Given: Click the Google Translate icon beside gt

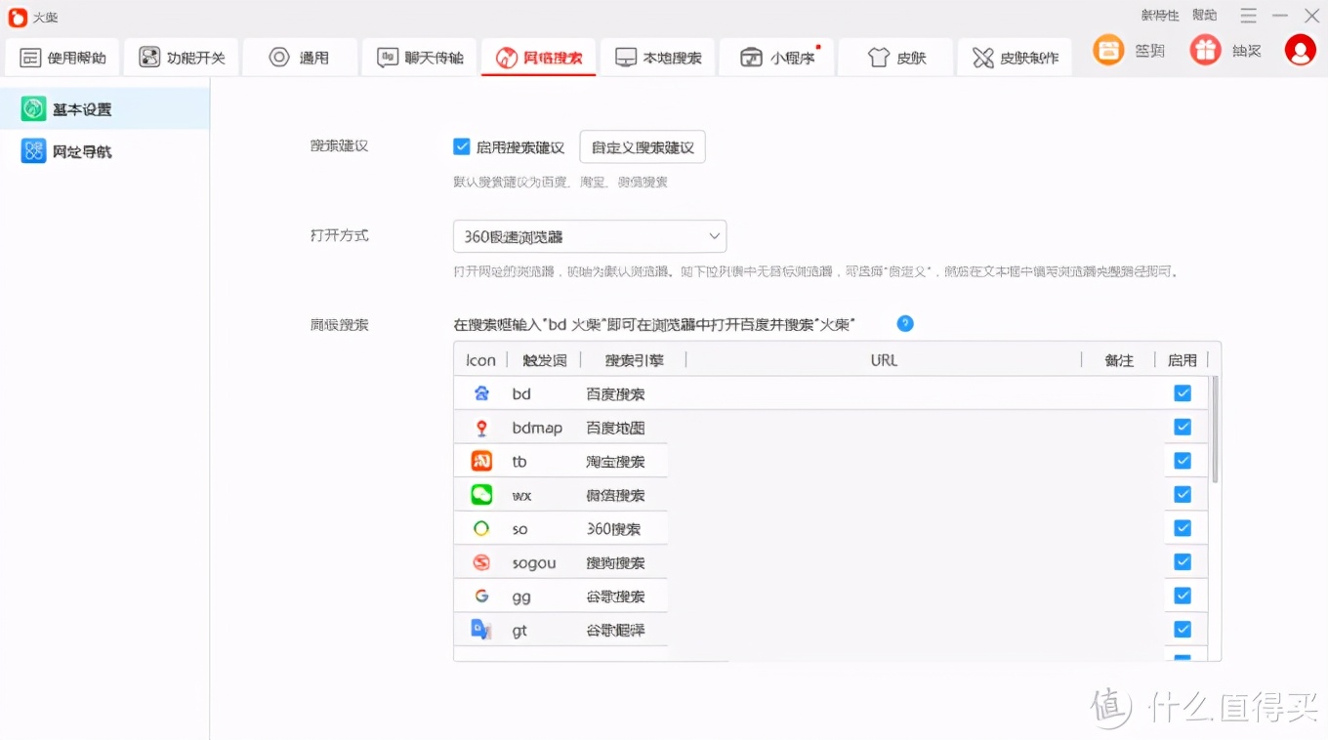Looking at the screenshot, I should (481, 629).
